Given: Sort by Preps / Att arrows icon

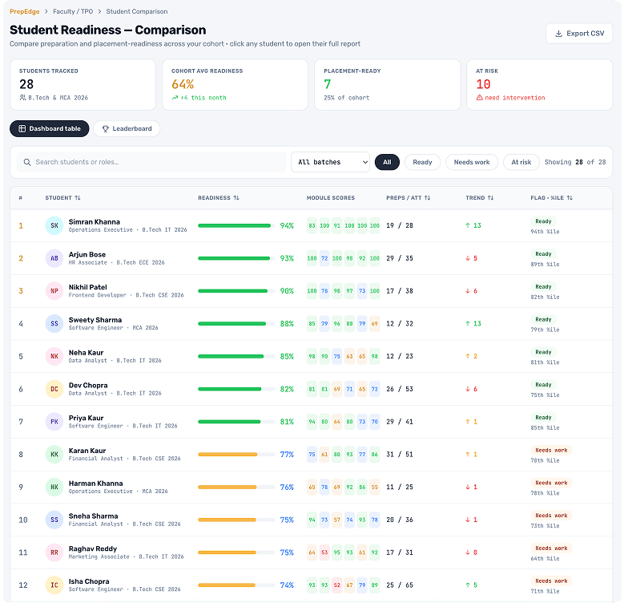Looking at the screenshot, I should click(x=428, y=197).
